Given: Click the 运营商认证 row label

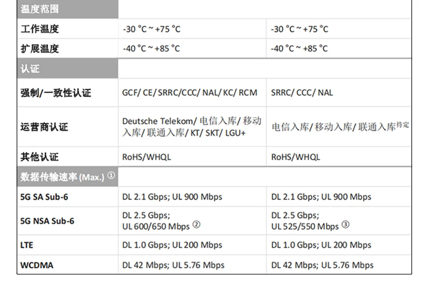Looking at the screenshot, I should coord(44,127).
